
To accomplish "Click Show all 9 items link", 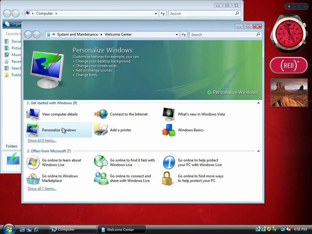I will pos(42,140).
